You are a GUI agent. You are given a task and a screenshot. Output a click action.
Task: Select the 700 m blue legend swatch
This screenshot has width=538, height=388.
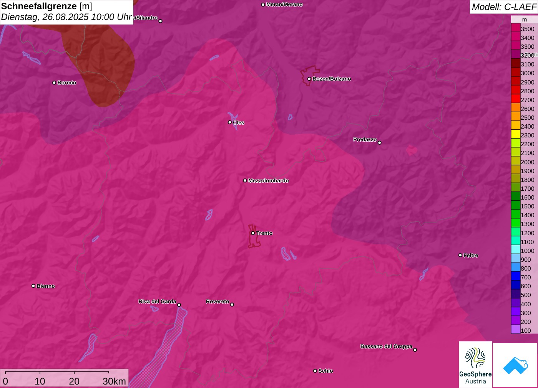(x=516, y=276)
